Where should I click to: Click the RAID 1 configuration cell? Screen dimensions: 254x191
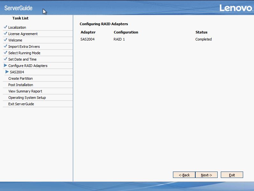(119, 39)
